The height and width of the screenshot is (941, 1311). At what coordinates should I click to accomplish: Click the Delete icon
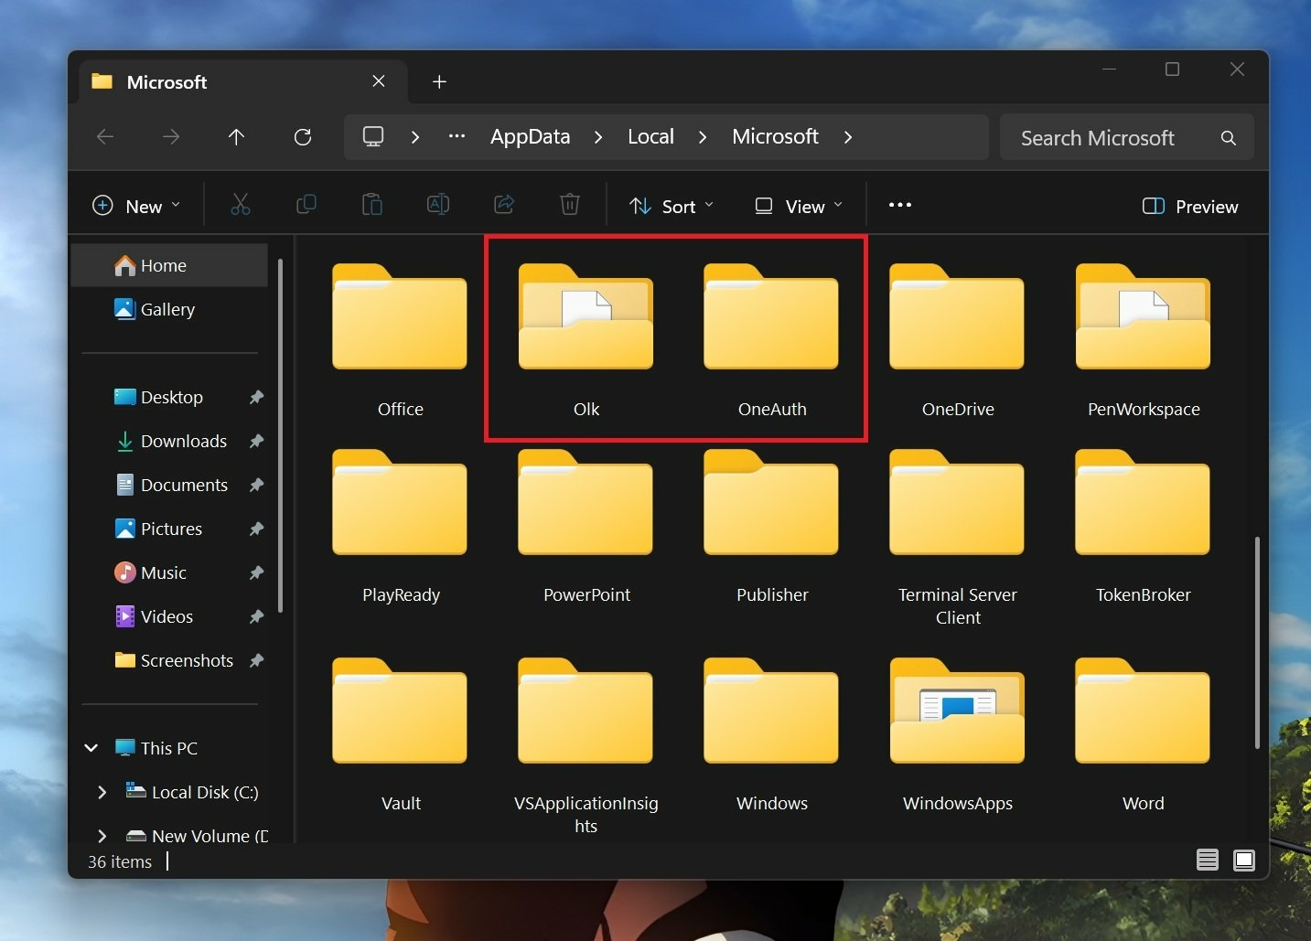[570, 204]
